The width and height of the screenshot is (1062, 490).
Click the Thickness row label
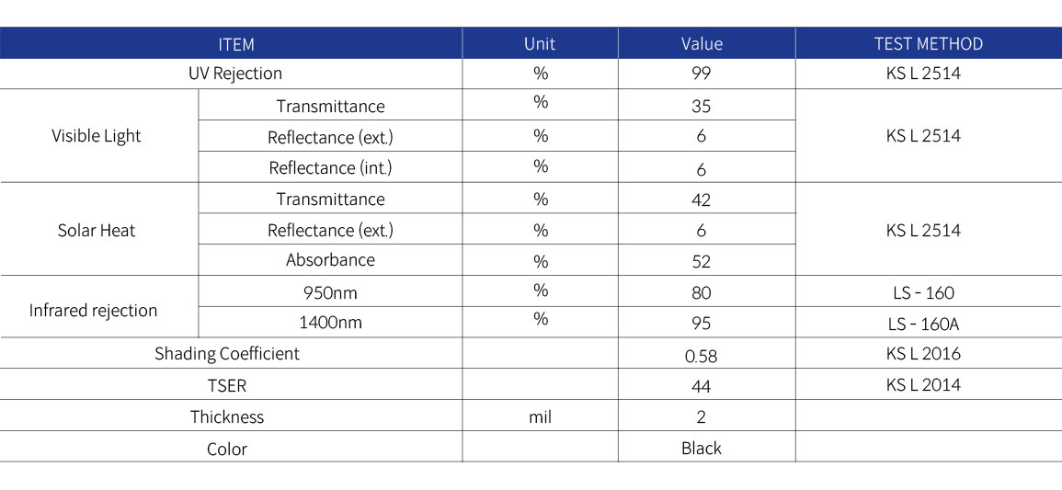pos(227,416)
